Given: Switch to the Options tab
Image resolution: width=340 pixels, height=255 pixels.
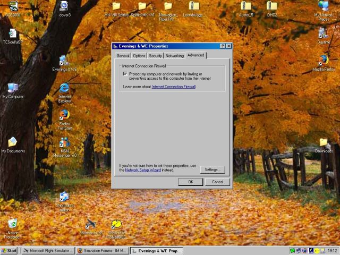Looking at the screenshot, I should click(x=139, y=56).
